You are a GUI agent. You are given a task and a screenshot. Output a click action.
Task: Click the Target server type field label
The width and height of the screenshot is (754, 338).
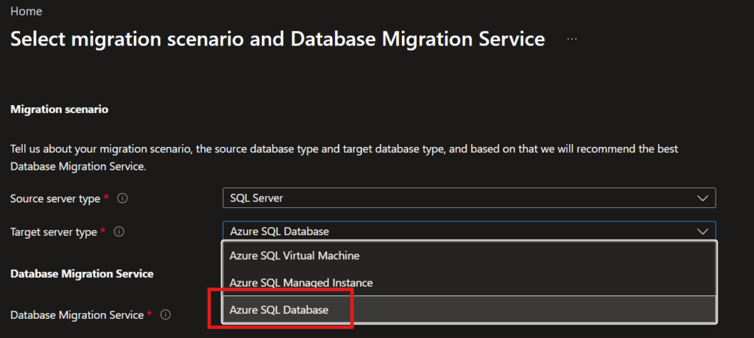click(54, 231)
